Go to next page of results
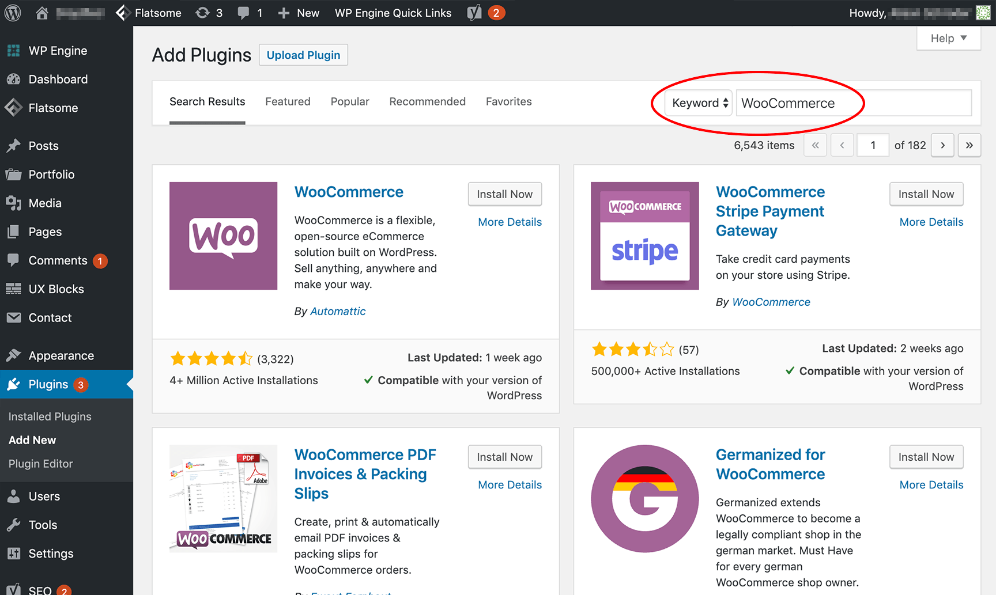Screen dimensions: 996x595 942,145
